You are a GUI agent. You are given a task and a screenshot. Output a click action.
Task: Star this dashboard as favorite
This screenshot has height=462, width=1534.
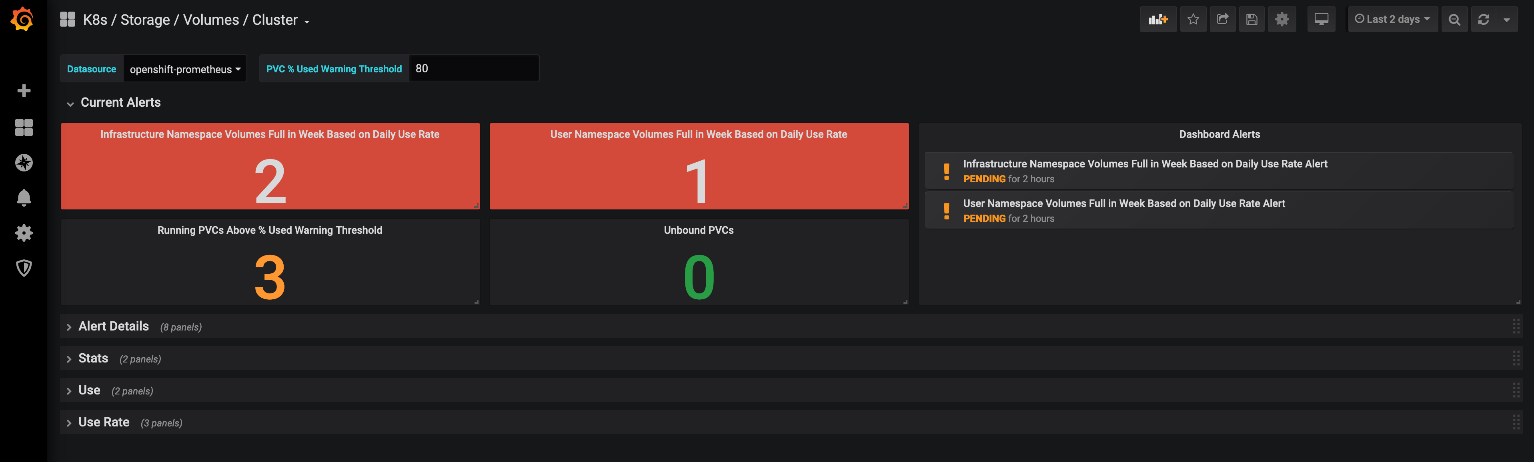1193,20
